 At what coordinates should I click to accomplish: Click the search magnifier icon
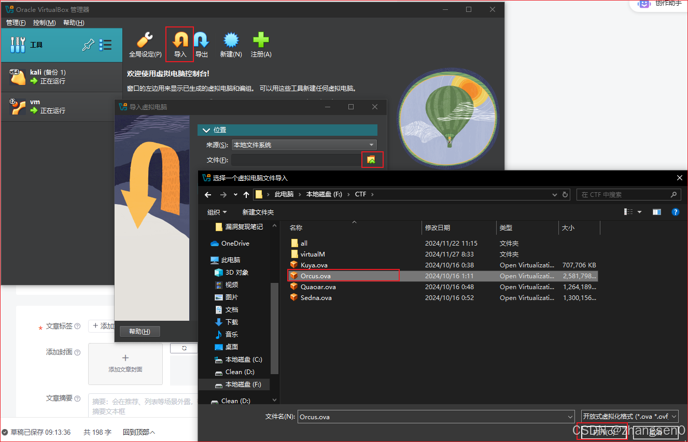coord(673,195)
